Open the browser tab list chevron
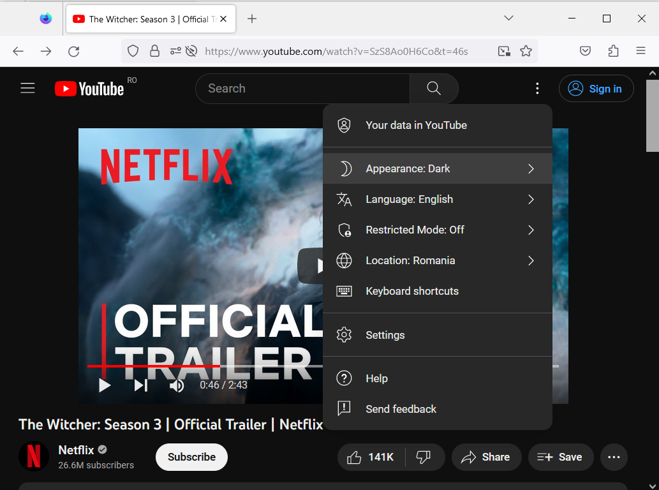The image size is (659, 490). (508, 18)
